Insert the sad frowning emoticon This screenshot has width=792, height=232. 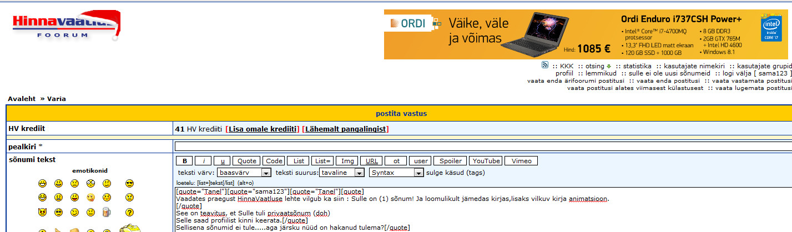coord(74,183)
